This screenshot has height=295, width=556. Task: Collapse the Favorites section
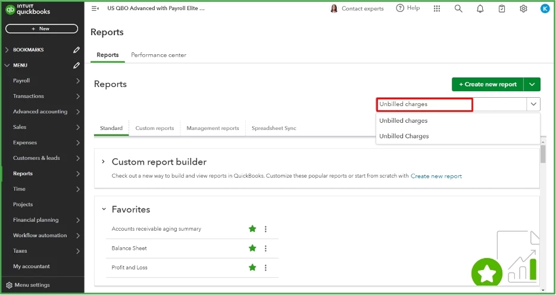104,209
